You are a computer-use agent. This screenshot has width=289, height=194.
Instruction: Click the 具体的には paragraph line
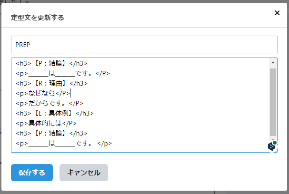46,123
